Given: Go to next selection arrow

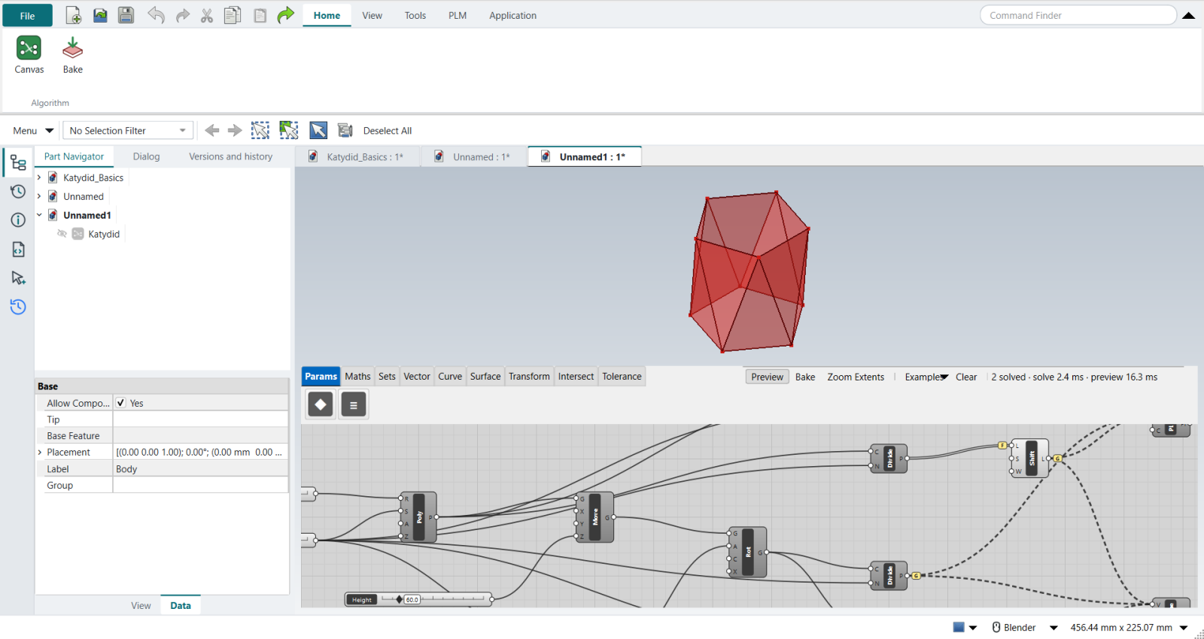Looking at the screenshot, I should [235, 130].
